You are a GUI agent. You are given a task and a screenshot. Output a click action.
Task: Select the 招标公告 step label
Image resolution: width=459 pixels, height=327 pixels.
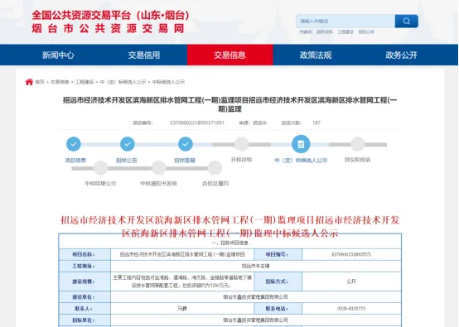point(127,161)
